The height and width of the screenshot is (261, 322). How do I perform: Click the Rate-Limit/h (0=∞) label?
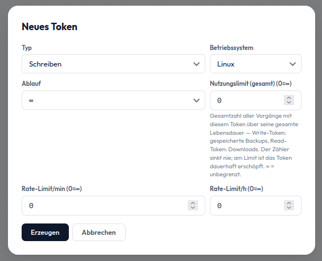tap(236, 189)
